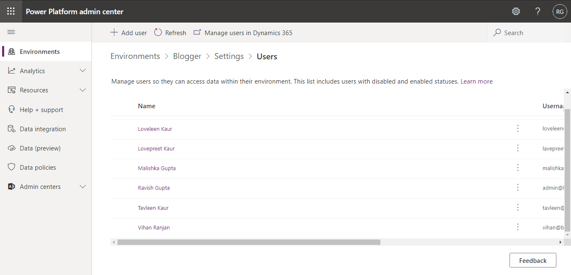The width and height of the screenshot is (571, 275).
Task: Go to Environments breadcrumb
Action: 135,56
